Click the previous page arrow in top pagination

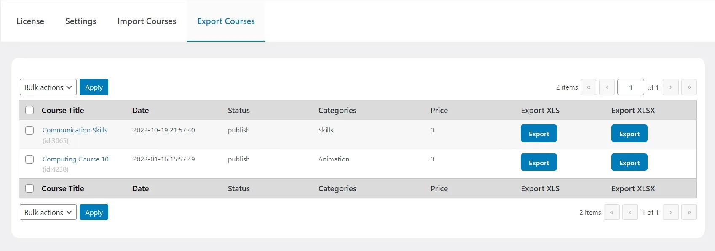click(607, 87)
